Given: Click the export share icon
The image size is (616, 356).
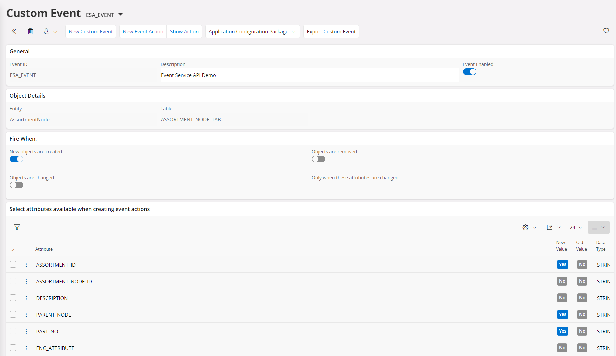Looking at the screenshot, I should [x=550, y=227].
